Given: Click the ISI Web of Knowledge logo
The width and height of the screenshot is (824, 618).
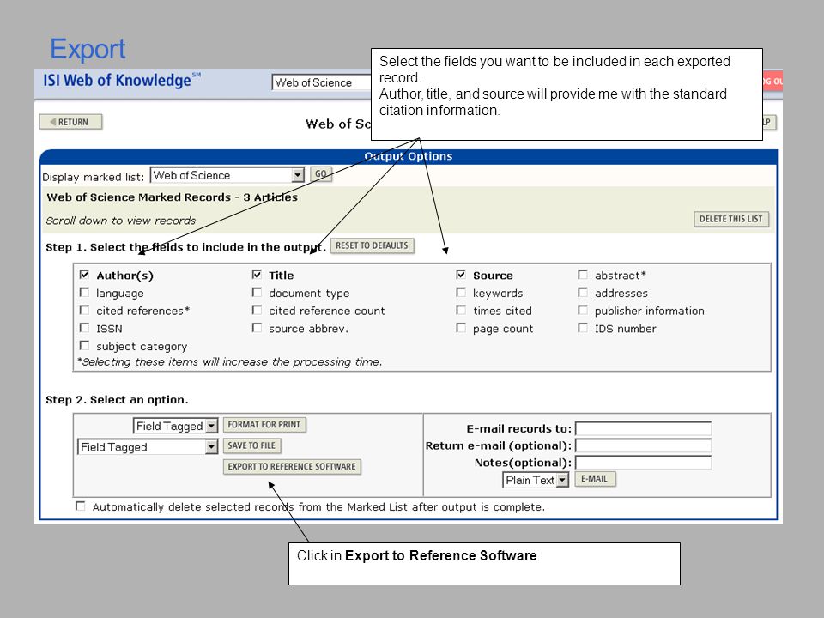Looking at the screenshot, I should (x=122, y=81).
